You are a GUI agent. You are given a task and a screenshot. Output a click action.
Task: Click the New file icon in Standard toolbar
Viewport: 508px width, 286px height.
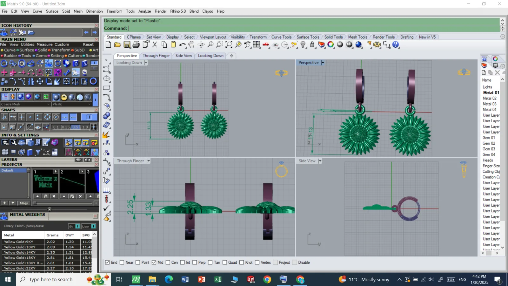pyautogui.click(x=108, y=45)
